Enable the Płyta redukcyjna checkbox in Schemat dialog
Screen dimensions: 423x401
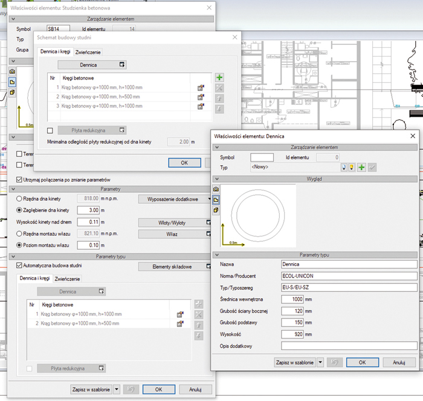(x=50, y=130)
